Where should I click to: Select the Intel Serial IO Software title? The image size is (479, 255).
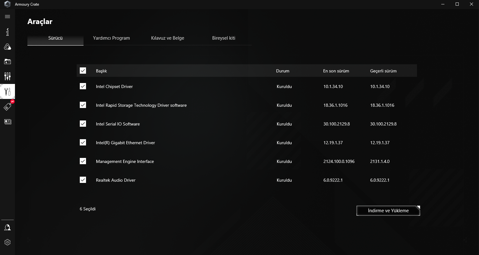(x=118, y=124)
